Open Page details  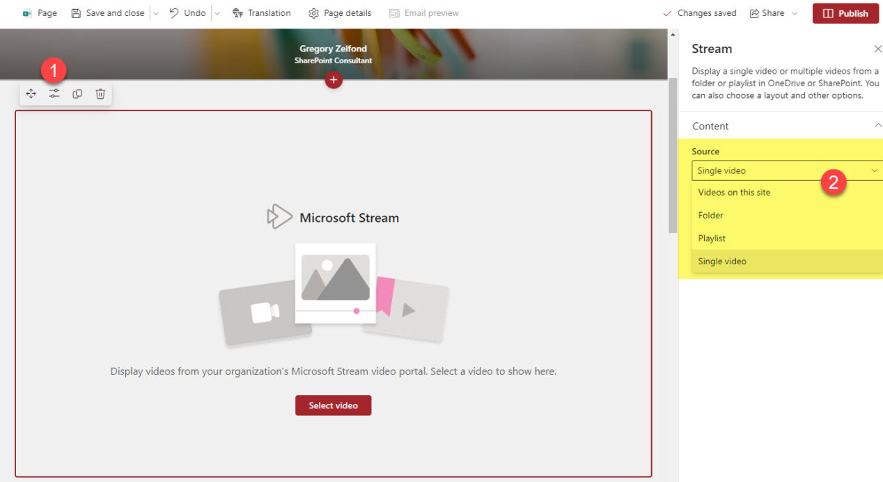(339, 13)
